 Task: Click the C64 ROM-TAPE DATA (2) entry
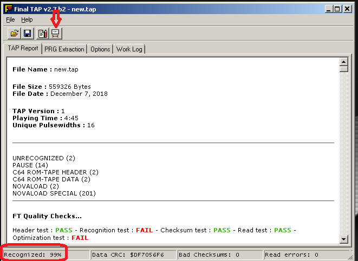coord(51,179)
